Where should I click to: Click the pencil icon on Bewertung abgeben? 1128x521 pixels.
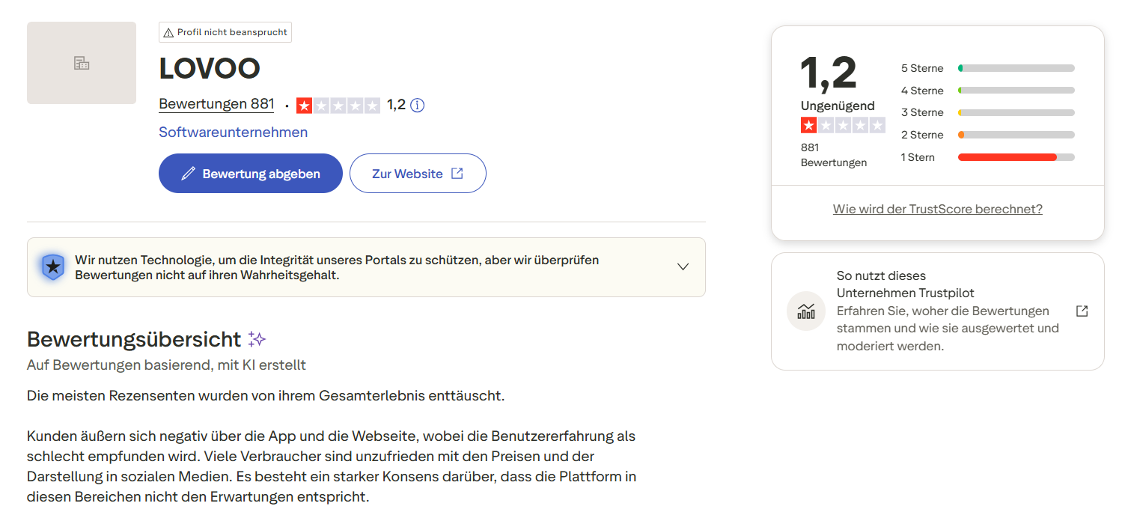pos(189,174)
